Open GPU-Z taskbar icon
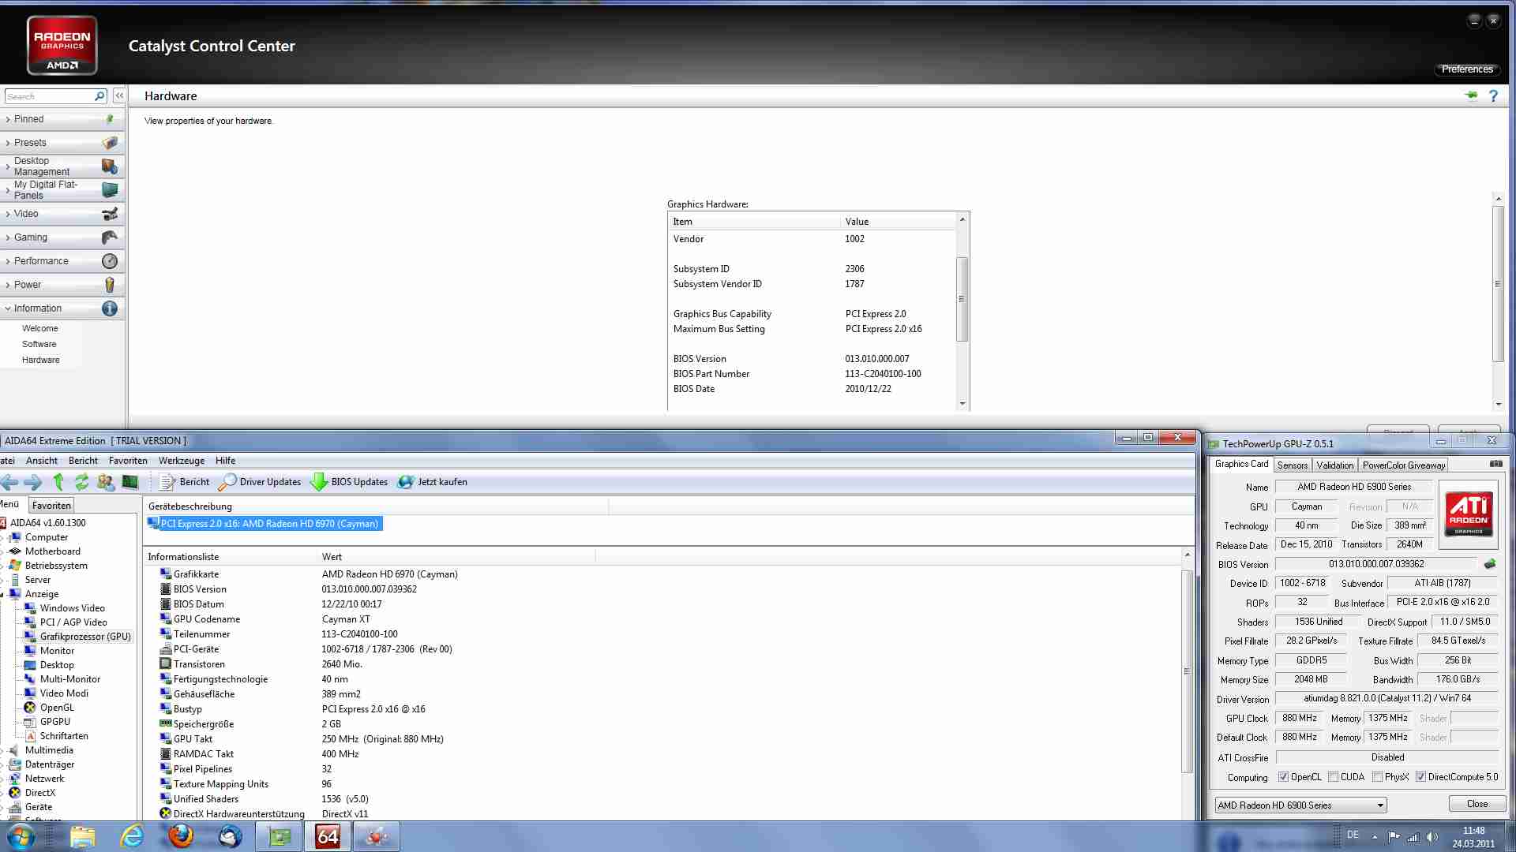This screenshot has width=1516, height=852. coord(279,836)
